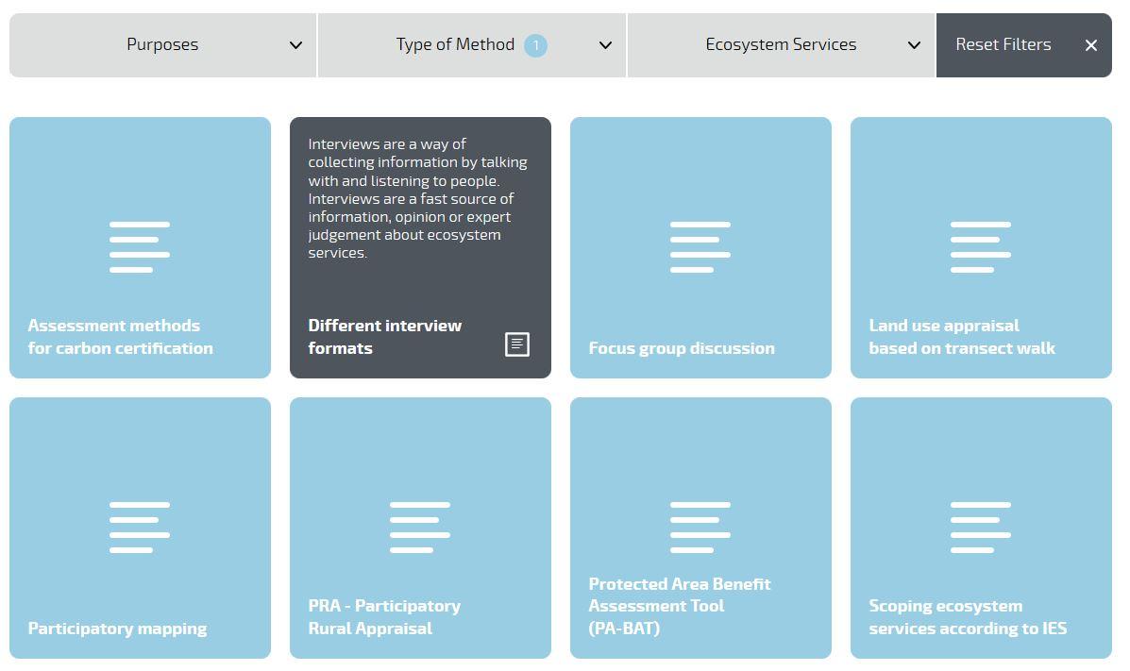Click the active filter count badge on Type of Method

pyautogui.click(x=535, y=45)
